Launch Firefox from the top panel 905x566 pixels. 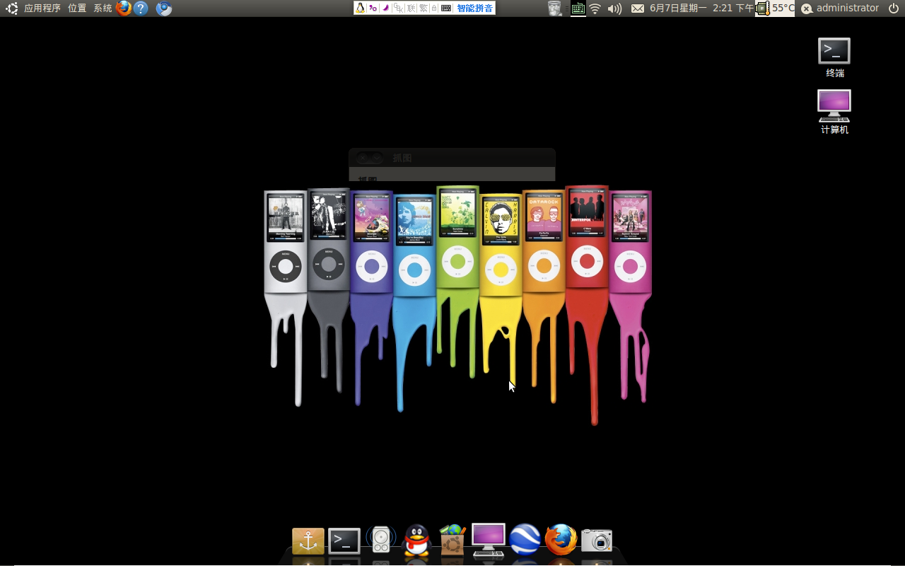click(124, 8)
